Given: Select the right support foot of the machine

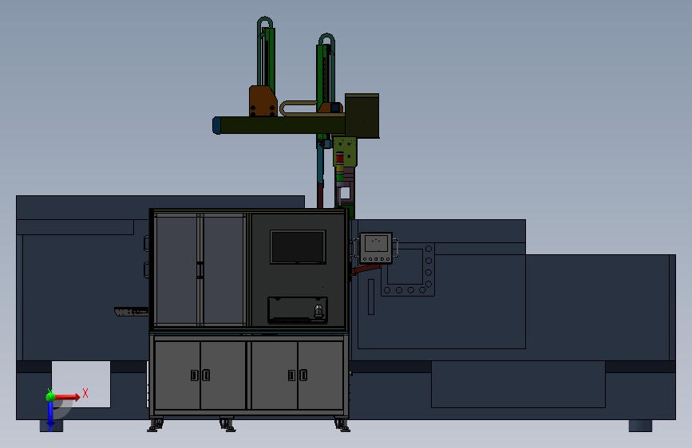Looking at the screenshot, I should coord(640,426).
